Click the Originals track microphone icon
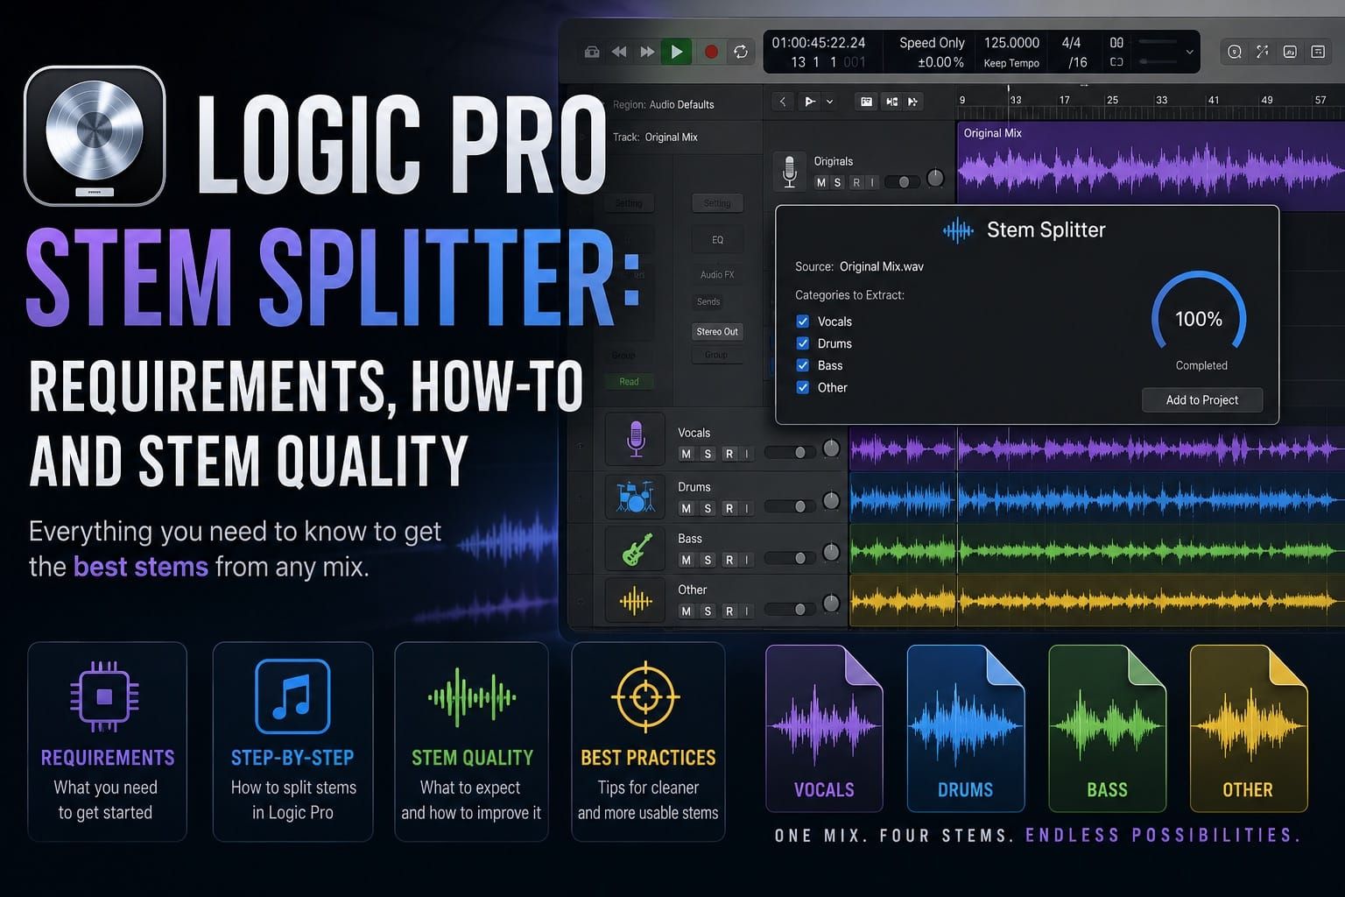 click(x=789, y=172)
